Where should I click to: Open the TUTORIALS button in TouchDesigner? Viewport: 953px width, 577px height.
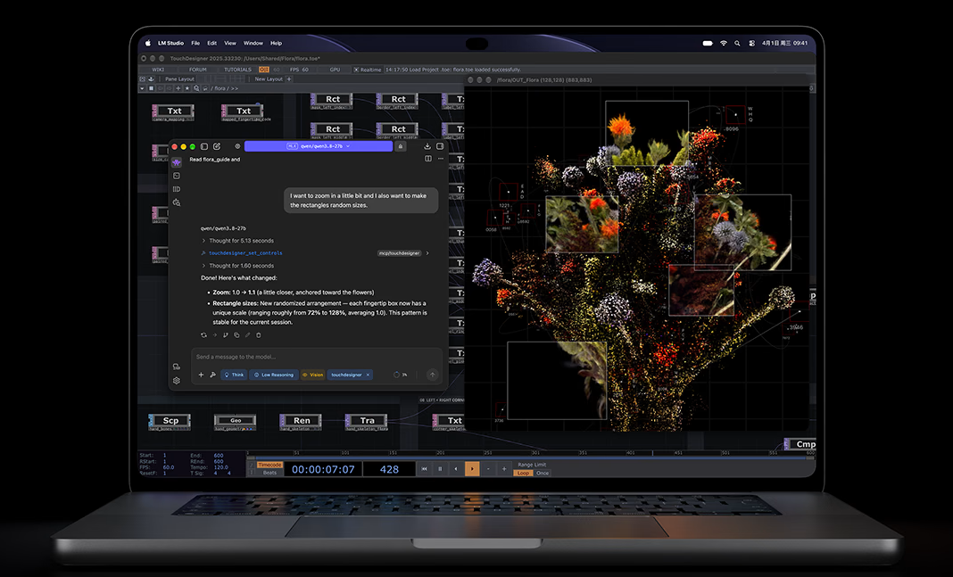[x=237, y=70]
